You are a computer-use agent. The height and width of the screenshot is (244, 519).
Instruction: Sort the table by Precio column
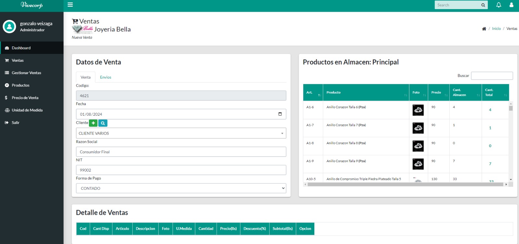(x=438, y=93)
